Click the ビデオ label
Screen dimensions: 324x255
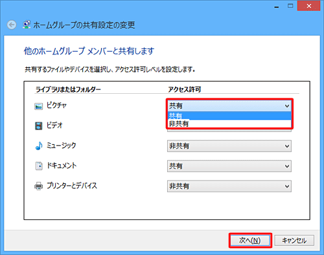click(54, 126)
